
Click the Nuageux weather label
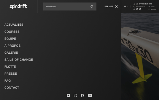pyautogui.click(x=153, y=9)
